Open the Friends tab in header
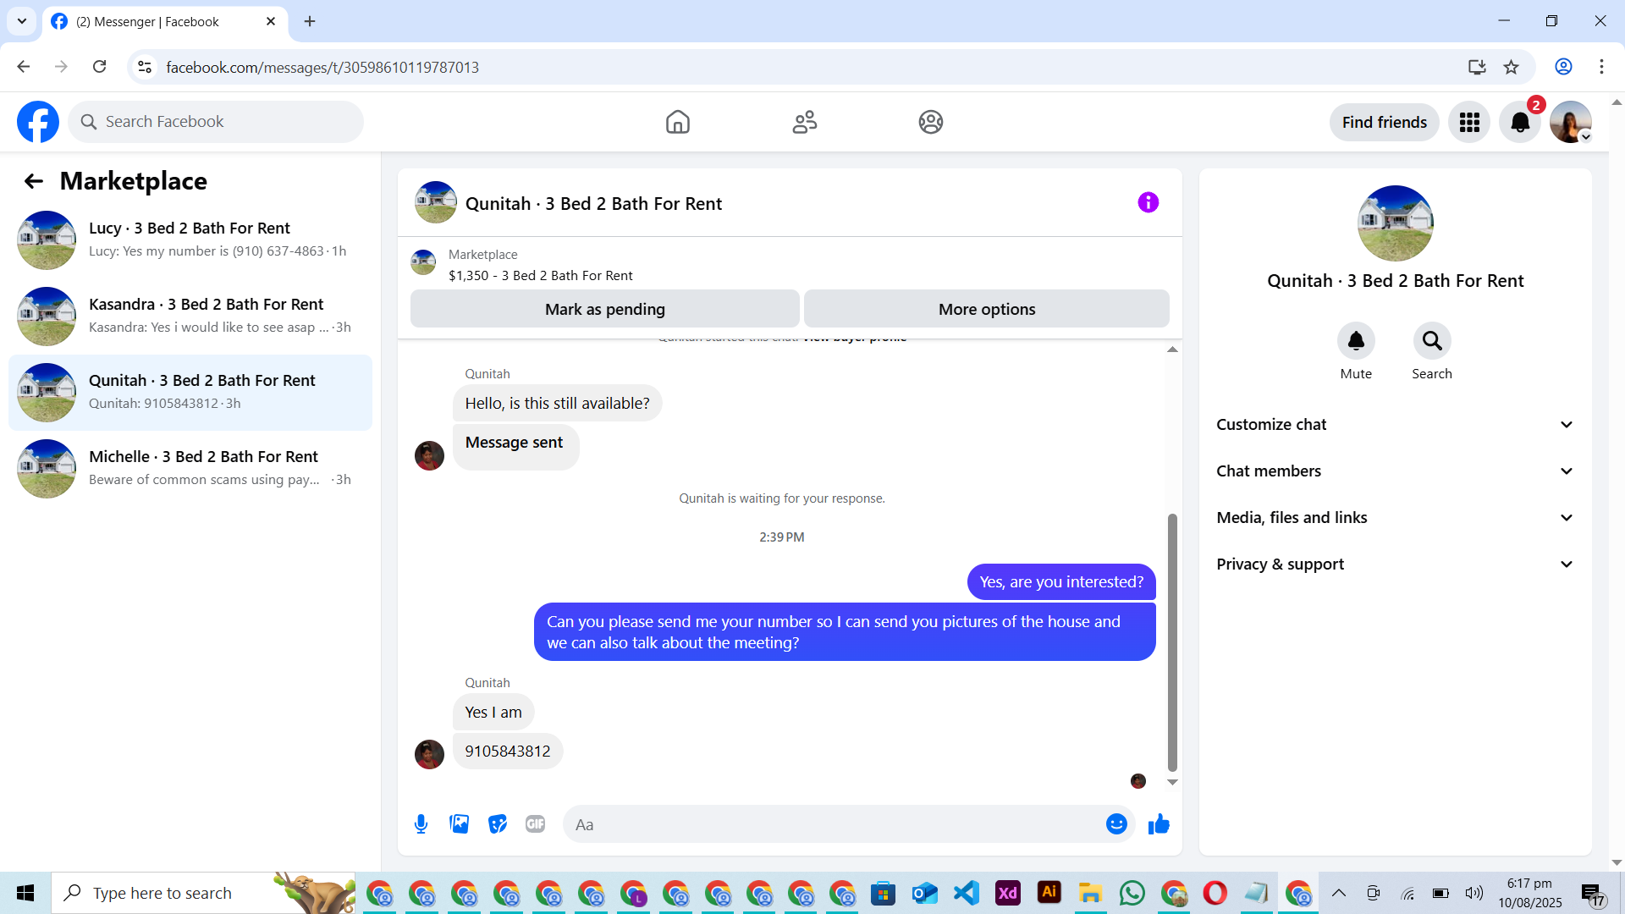Image resolution: width=1625 pixels, height=914 pixels. 804,122
